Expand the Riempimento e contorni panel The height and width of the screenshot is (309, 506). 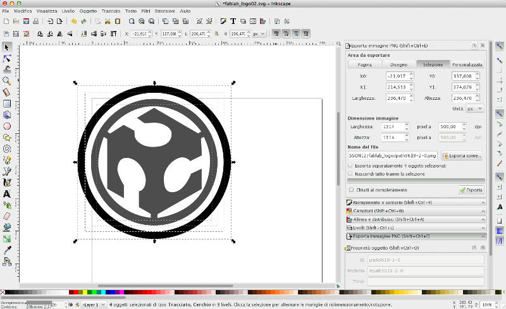click(x=416, y=202)
